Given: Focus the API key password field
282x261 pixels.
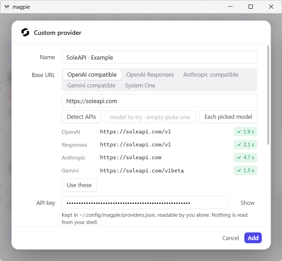Looking at the screenshot, I should (x=145, y=203).
